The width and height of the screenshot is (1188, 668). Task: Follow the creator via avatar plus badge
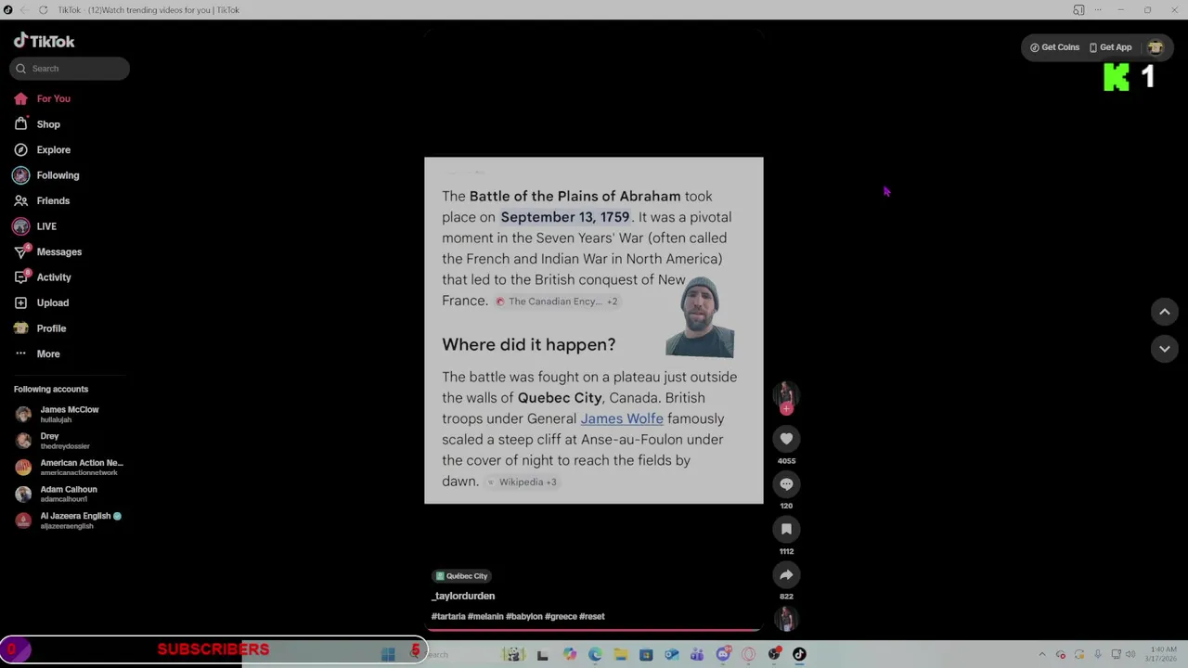(786, 408)
